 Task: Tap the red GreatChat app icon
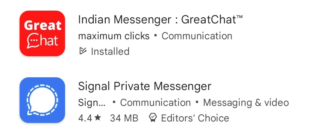tap(42, 33)
